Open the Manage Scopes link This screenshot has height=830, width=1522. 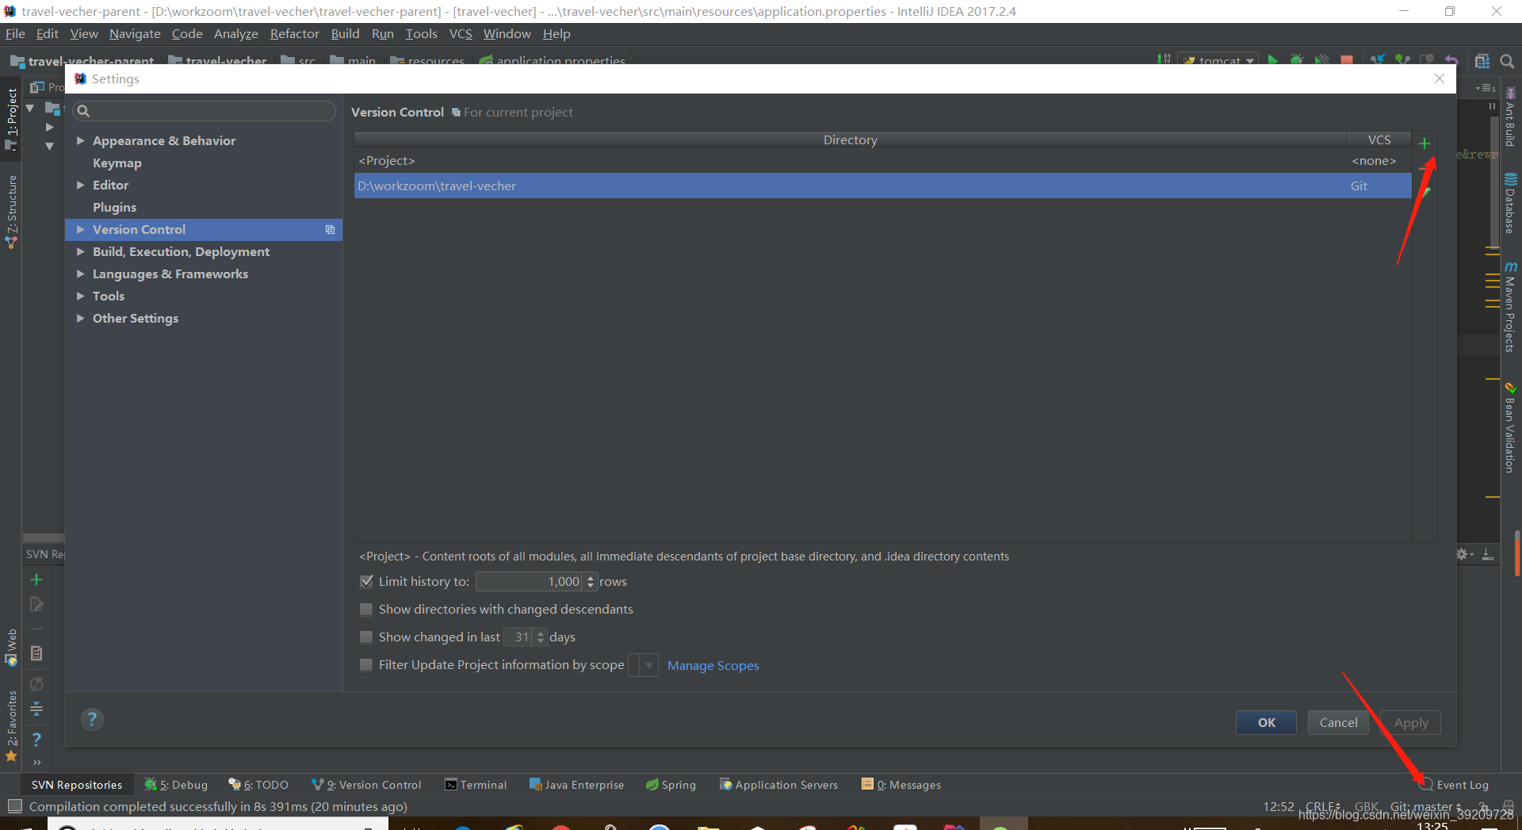click(713, 665)
